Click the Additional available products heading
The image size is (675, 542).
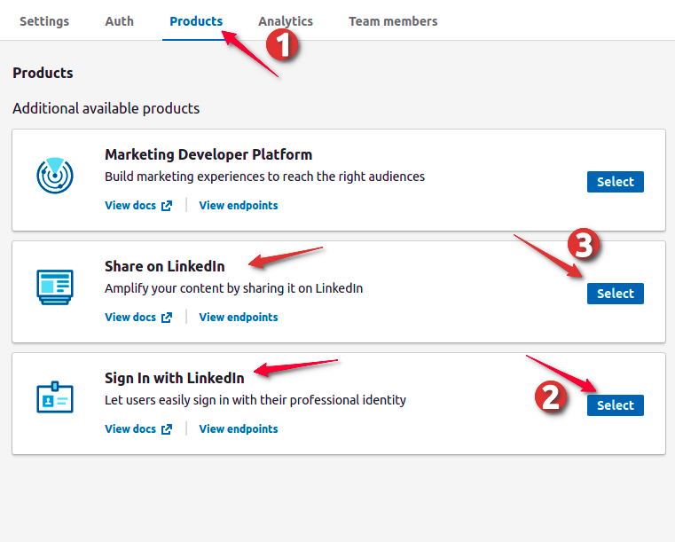pos(106,108)
